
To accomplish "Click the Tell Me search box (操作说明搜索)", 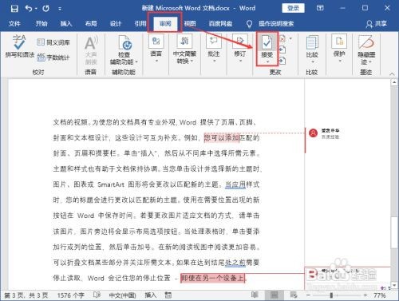I will coord(276,24).
